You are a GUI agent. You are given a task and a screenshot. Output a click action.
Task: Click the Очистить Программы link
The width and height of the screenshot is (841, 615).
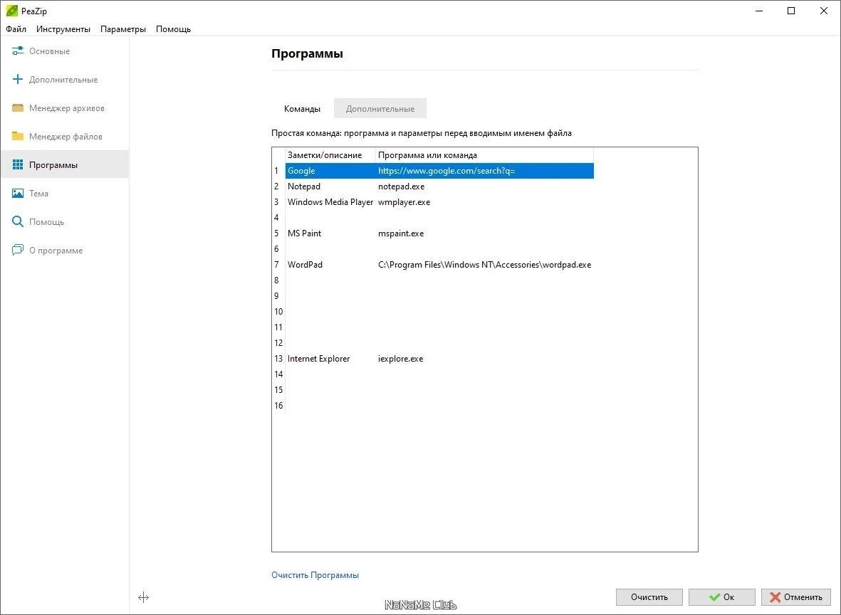coord(315,575)
